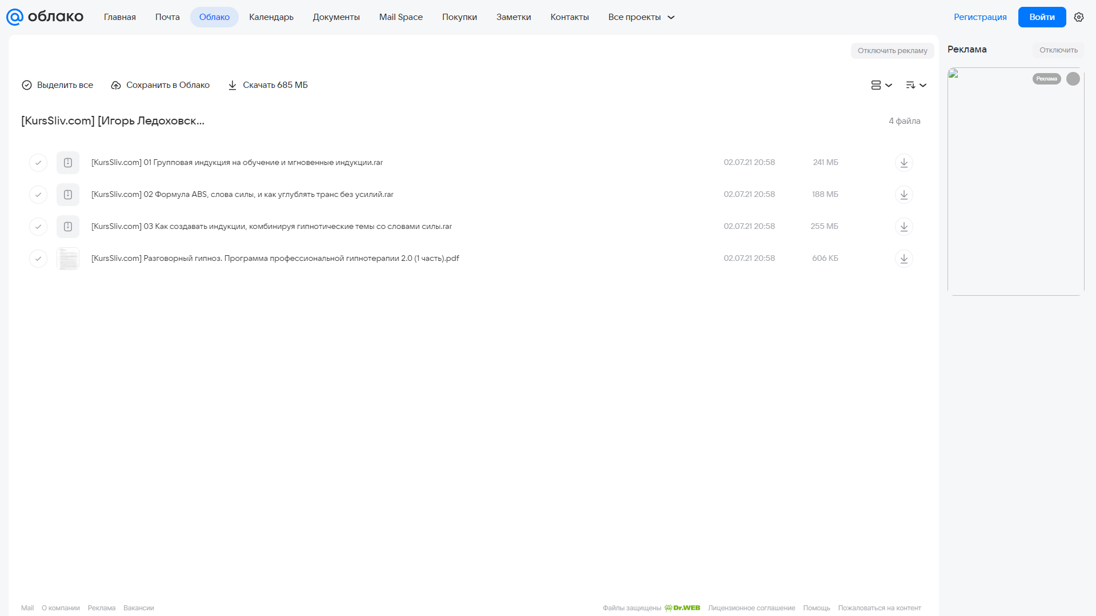Click the Облако logo icon
Image resolution: width=1096 pixels, height=616 pixels.
coord(15,17)
